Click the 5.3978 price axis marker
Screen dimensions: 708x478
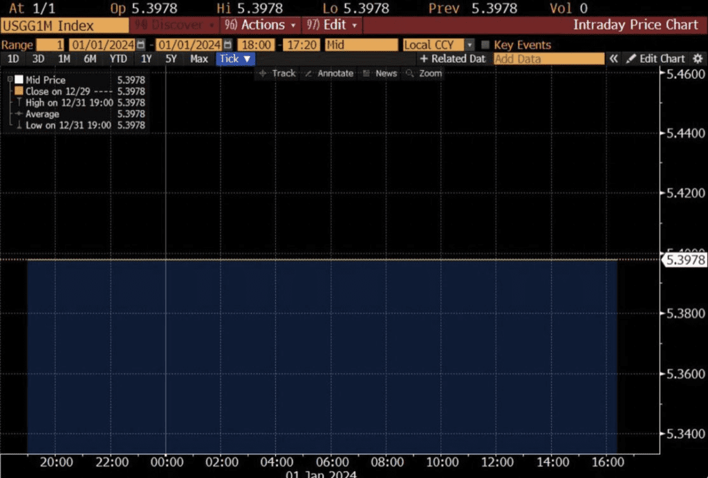click(684, 260)
